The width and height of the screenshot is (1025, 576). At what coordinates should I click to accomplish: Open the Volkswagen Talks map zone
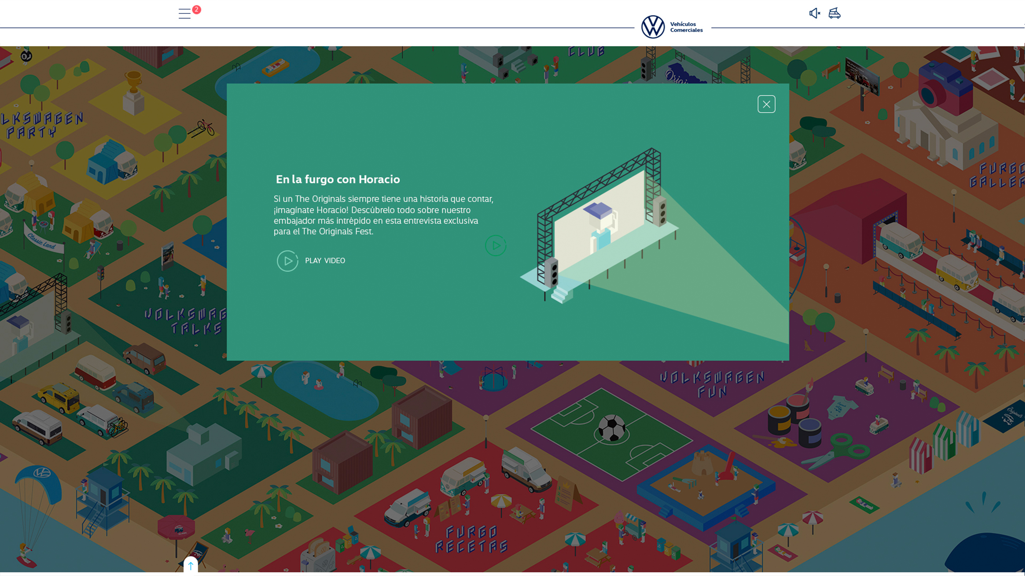[186, 321]
